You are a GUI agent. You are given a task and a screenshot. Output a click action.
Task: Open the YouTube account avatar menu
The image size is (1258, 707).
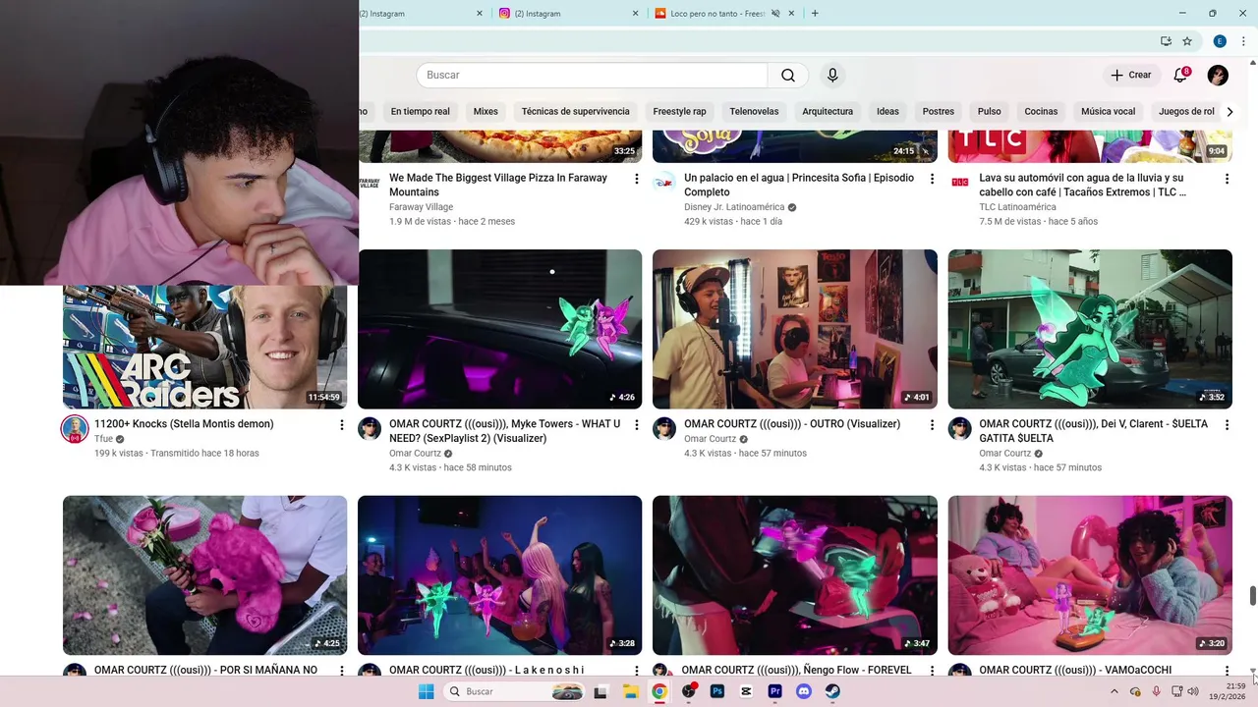coord(1218,76)
